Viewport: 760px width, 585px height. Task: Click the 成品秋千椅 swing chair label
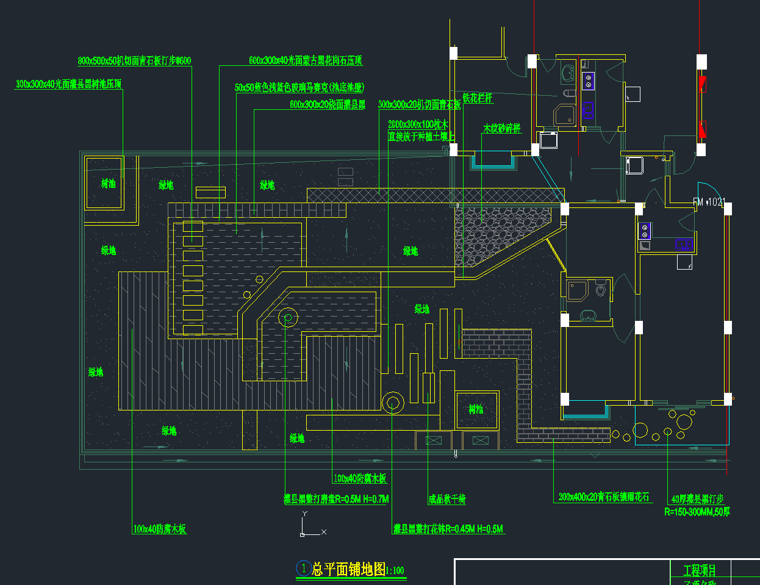(447, 499)
